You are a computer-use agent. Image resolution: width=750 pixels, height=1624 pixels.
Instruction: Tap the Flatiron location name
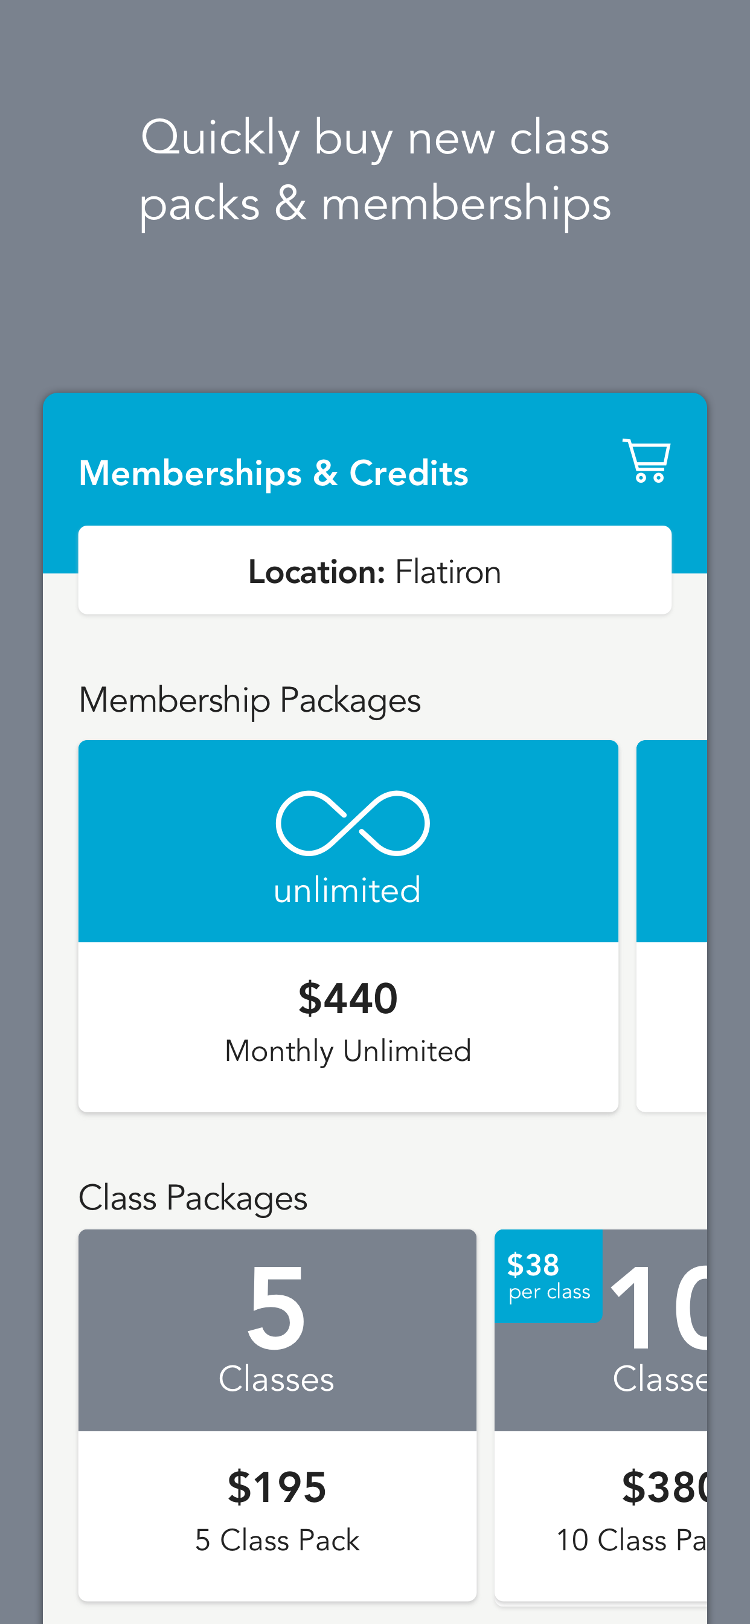pos(447,572)
